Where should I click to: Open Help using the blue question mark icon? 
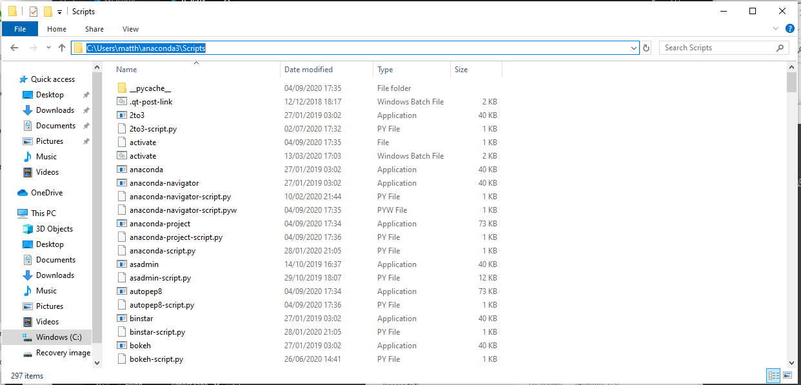tap(789, 29)
